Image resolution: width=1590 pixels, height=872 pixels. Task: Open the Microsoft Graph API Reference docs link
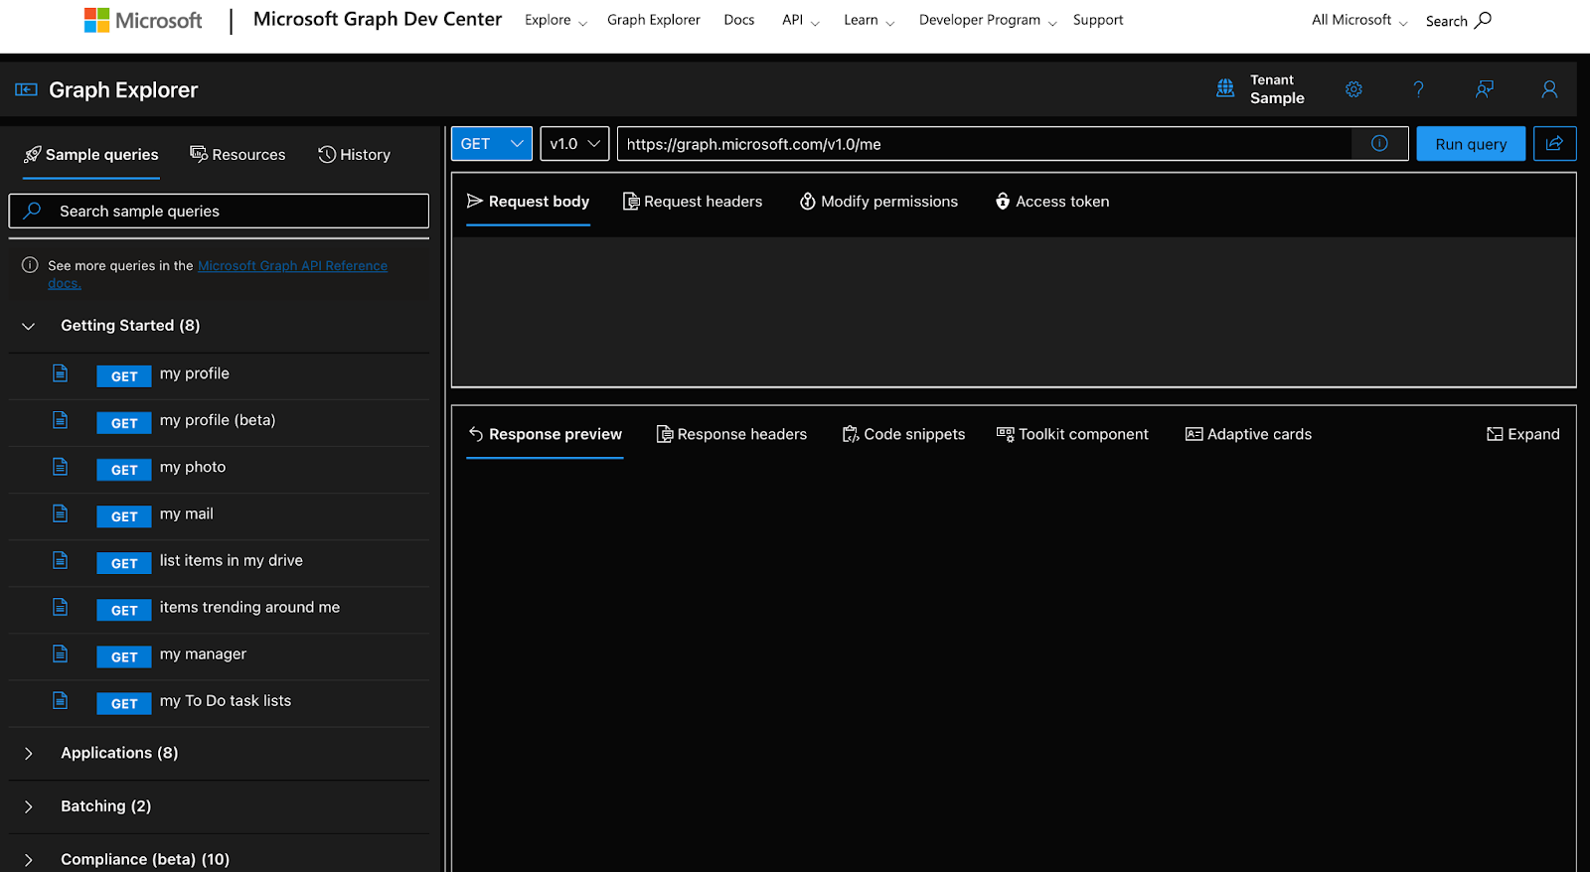click(292, 265)
